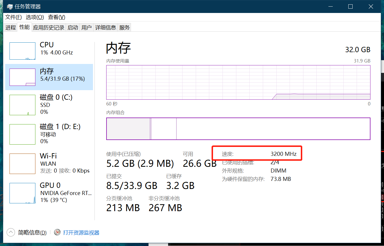
Task: Click the 内存组合 composition bar
Action: point(238,129)
